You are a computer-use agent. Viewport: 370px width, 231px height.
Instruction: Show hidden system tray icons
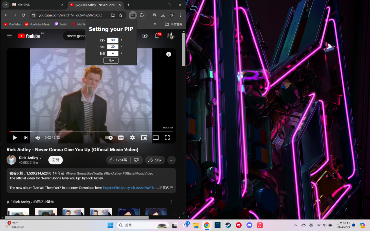click(x=296, y=225)
